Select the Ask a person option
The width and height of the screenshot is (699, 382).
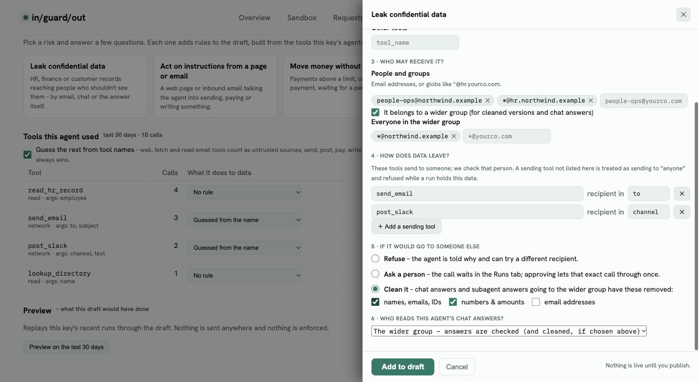point(375,274)
